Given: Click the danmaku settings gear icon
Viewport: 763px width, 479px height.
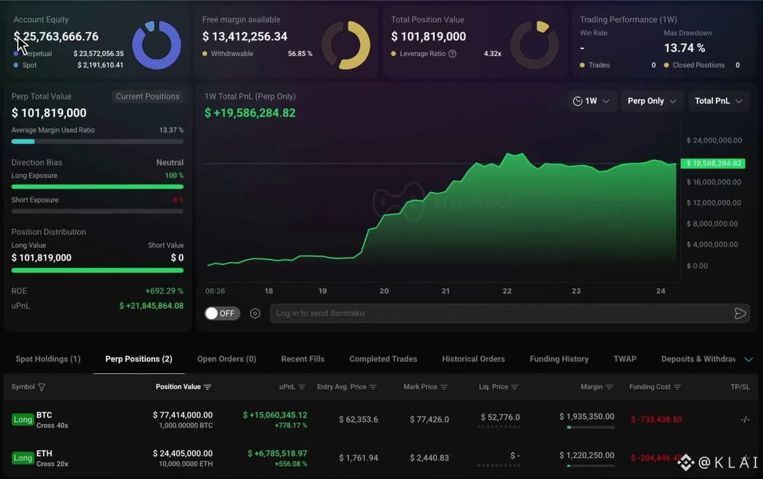Looking at the screenshot, I should pos(255,314).
